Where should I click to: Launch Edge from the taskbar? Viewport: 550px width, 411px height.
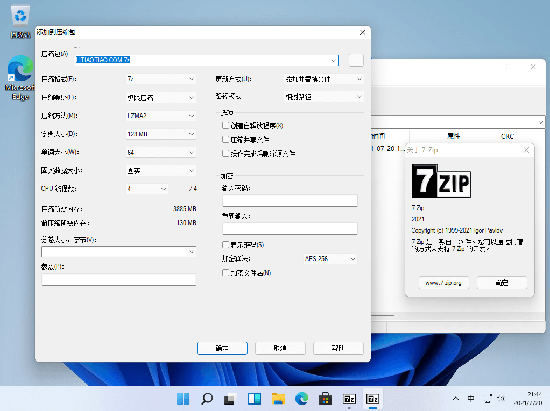pos(302,399)
